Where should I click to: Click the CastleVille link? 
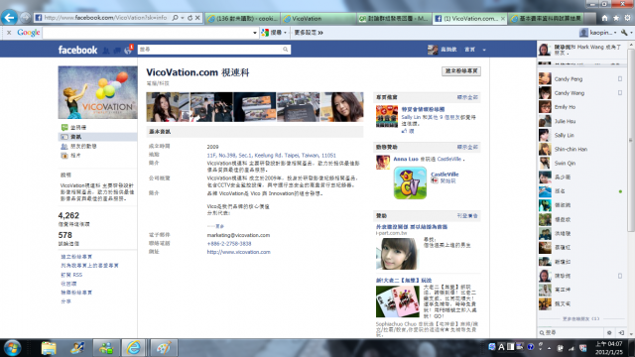tap(444, 175)
